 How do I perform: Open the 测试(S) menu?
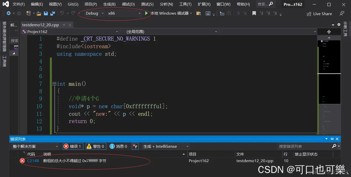pyautogui.click(x=147, y=4)
